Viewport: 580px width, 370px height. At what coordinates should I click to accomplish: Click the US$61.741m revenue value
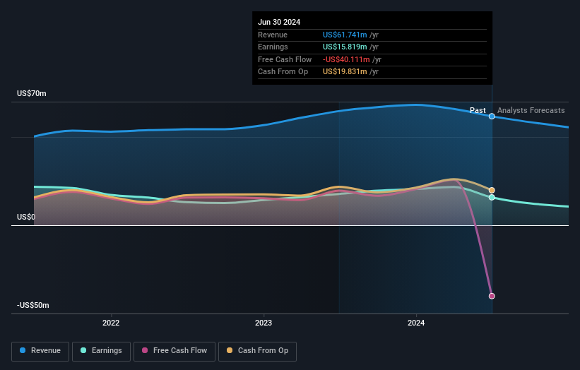coord(345,35)
